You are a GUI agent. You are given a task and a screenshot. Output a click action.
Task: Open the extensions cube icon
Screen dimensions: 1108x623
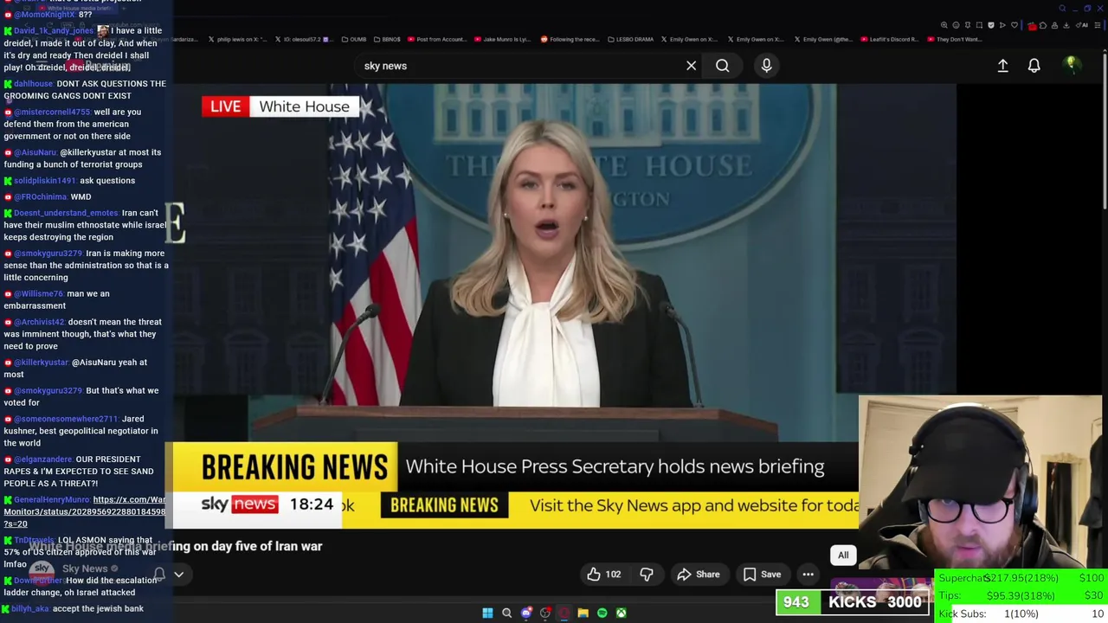pos(1043,25)
